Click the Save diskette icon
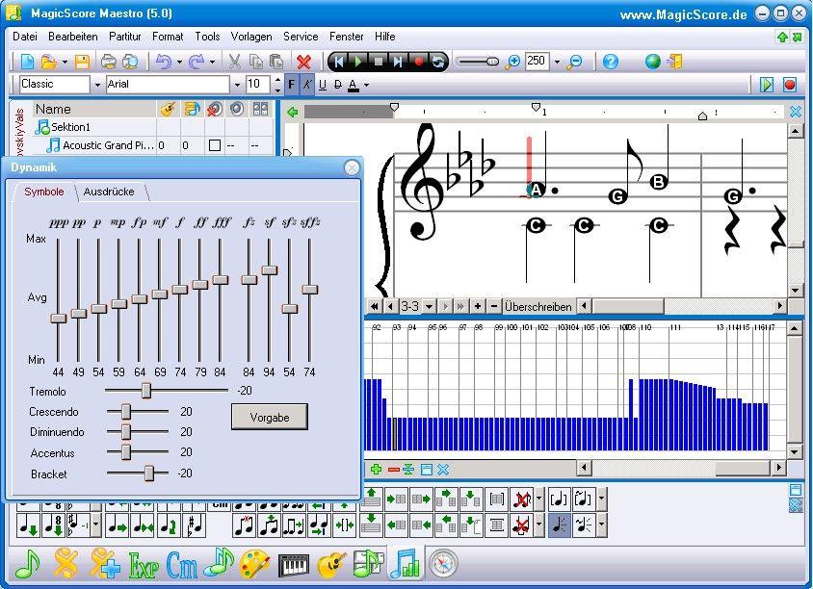Viewport: 813px width, 589px height. [x=82, y=62]
